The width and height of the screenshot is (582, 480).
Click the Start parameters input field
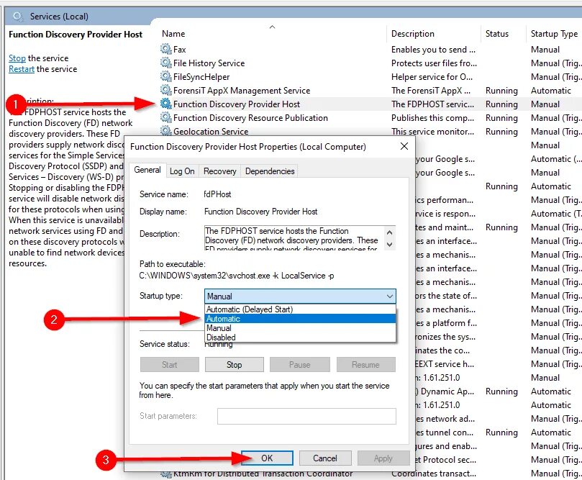(306, 416)
